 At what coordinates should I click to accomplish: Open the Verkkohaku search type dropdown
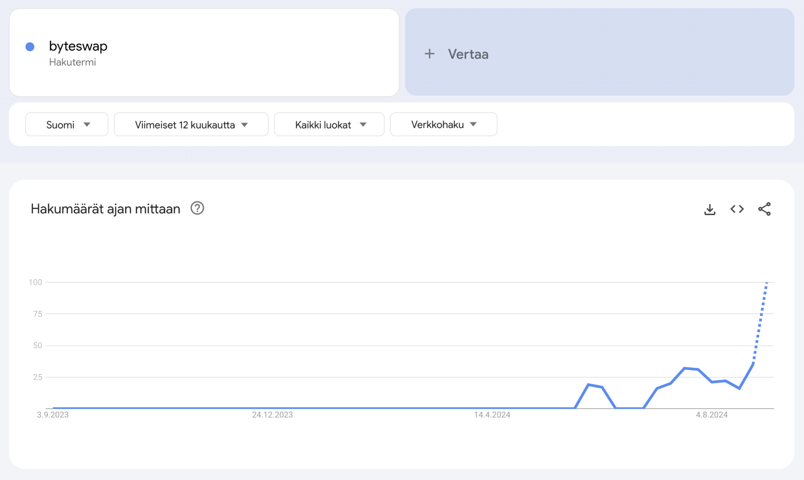[443, 124]
